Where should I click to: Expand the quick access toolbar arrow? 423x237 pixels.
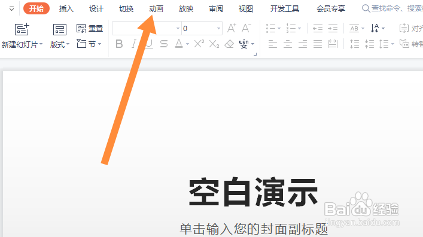(x=11, y=9)
